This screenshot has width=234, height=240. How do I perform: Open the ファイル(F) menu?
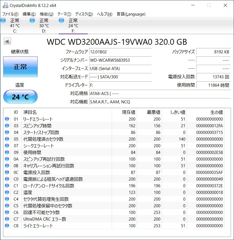[10, 14]
